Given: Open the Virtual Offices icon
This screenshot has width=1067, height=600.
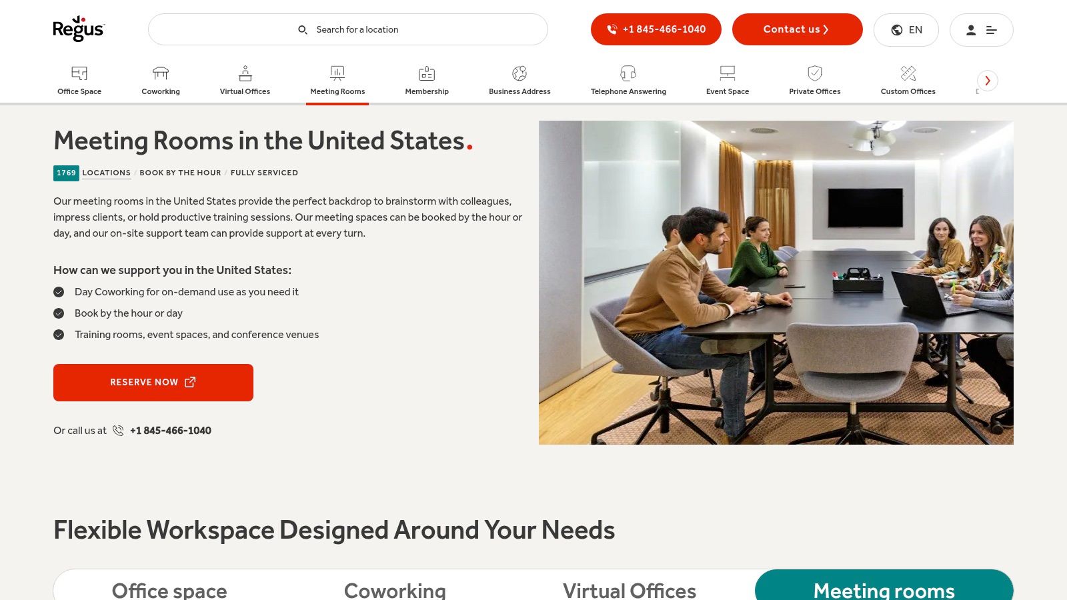Looking at the screenshot, I should [x=245, y=73].
